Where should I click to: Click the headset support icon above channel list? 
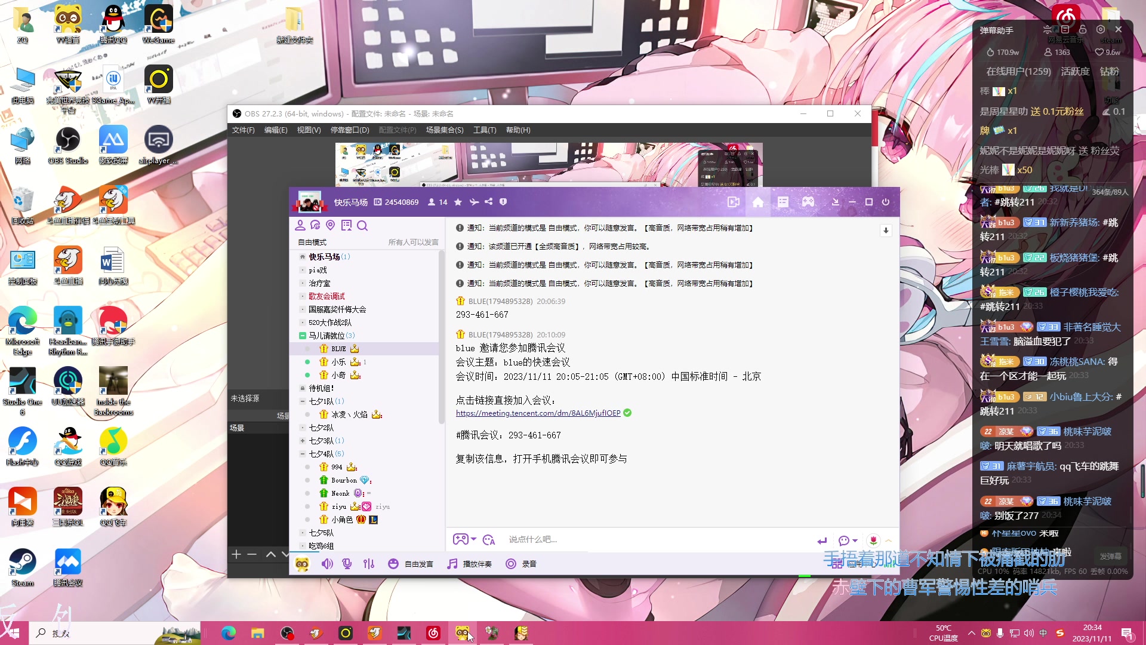[x=315, y=225]
